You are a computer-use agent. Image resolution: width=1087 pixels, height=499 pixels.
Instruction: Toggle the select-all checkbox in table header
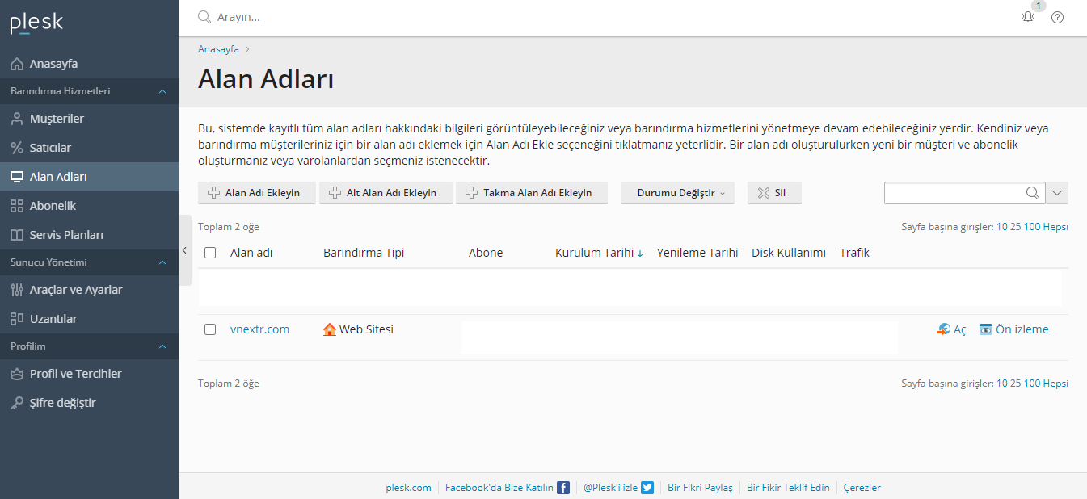point(210,253)
